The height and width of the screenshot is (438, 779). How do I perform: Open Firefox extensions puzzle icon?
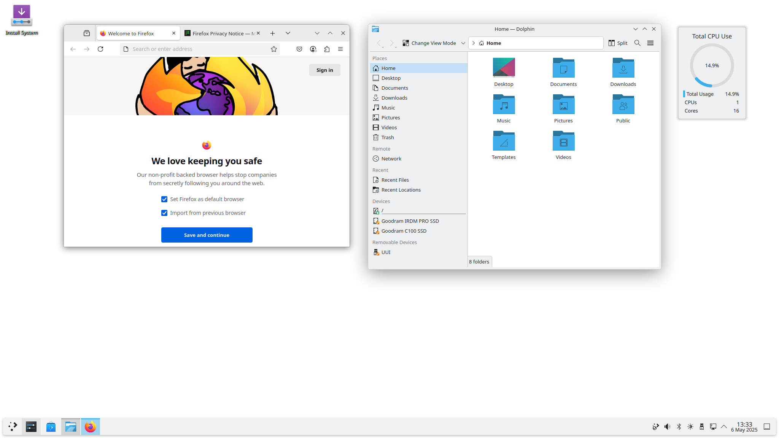[x=327, y=49]
